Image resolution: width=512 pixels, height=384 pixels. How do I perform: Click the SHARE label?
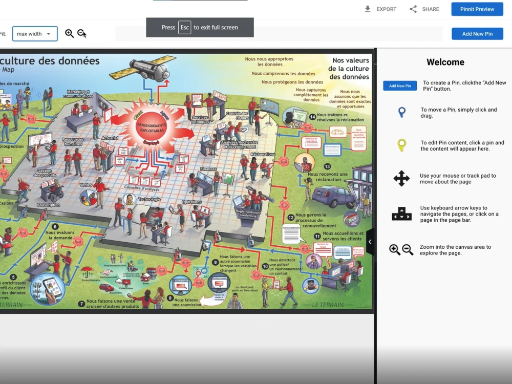(431, 9)
